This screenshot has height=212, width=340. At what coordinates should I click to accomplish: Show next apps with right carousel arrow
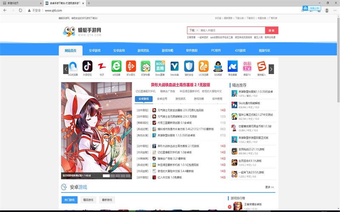pyautogui.click(x=271, y=69)
